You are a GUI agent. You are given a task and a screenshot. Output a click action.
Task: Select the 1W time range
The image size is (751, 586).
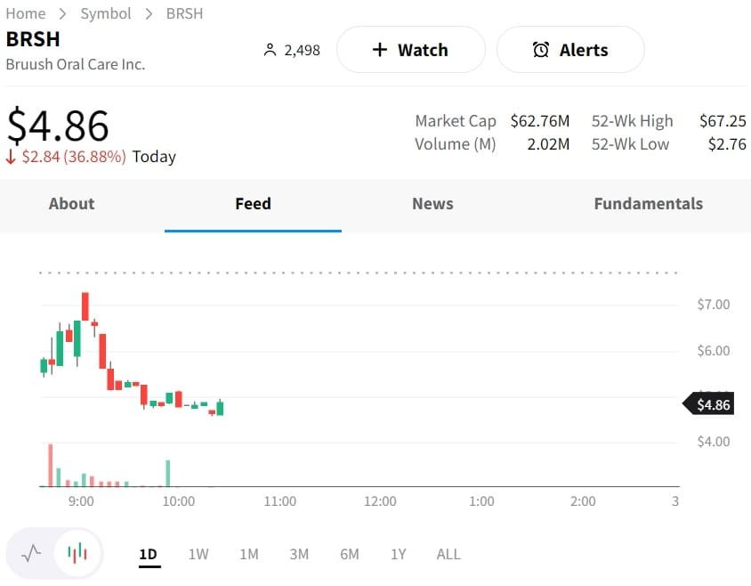198,554
